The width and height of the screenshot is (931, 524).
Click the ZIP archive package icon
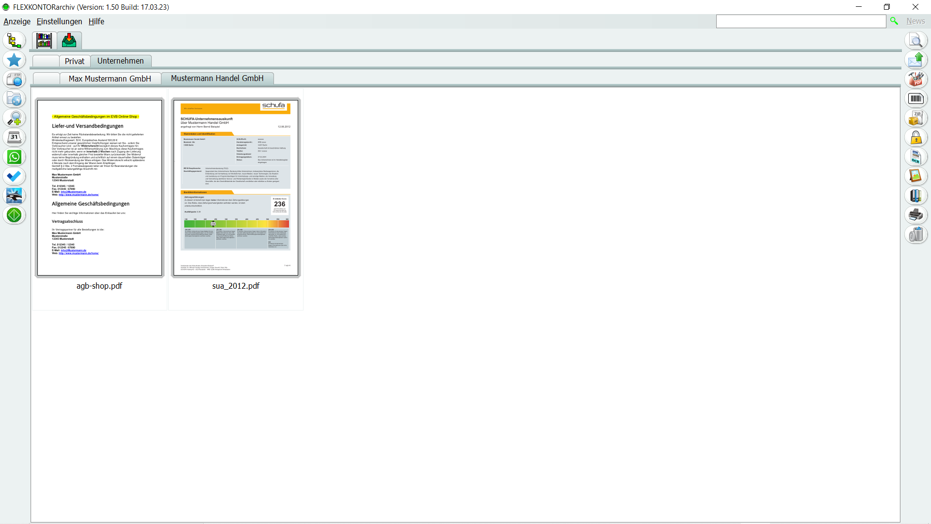click(915, 118)
